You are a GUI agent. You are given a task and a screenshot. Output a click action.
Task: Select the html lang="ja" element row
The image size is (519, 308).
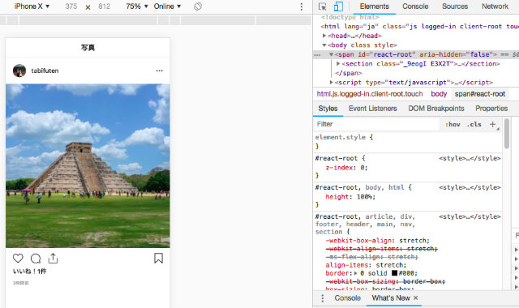[419, 26]
